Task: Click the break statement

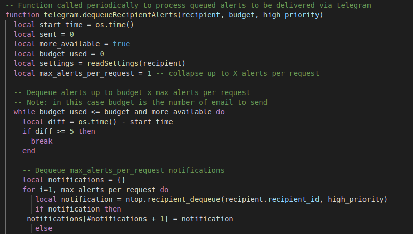Action: (42, 141)
